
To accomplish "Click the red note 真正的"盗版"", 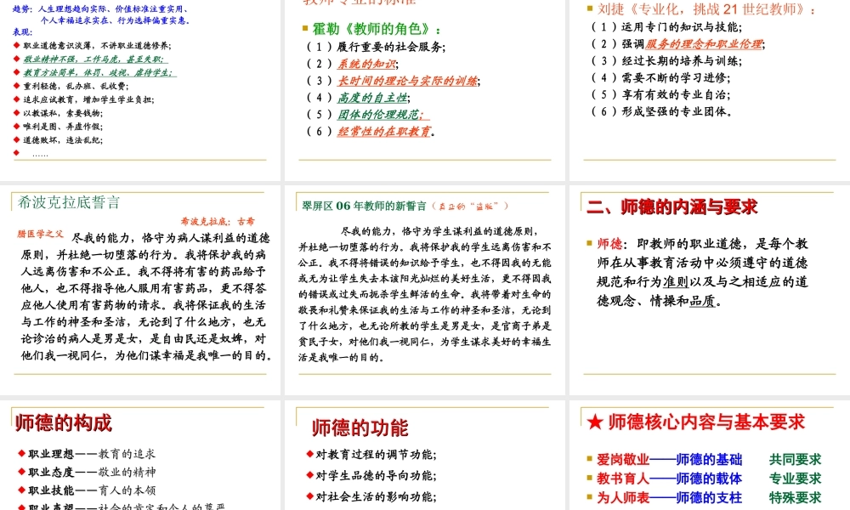I will pos(471,206).
